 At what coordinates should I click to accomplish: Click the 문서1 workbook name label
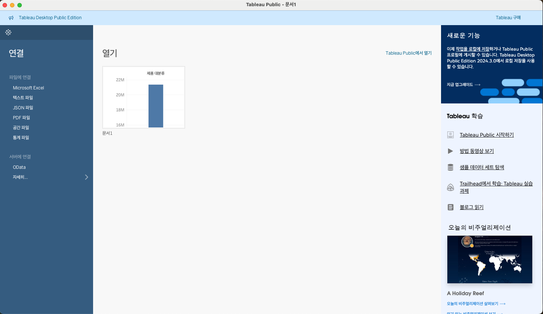(x=107, y=133)
